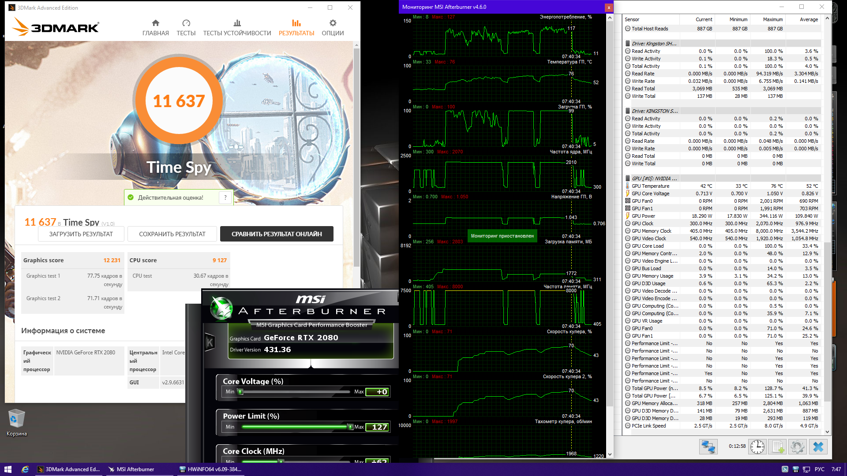
Task: Click the HWiNFO clock reset timer icon
Action: tap(757, 446)
